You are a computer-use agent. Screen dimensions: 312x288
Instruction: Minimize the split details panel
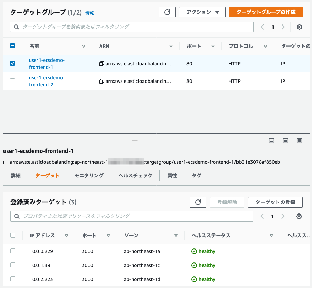point(271,141)
